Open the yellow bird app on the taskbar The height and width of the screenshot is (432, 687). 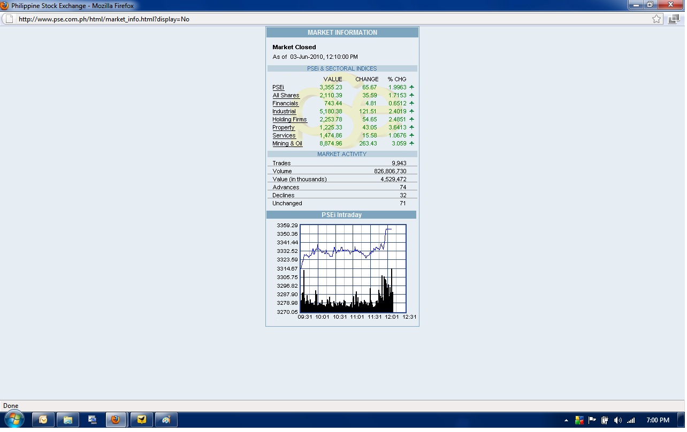coord(142,420)
